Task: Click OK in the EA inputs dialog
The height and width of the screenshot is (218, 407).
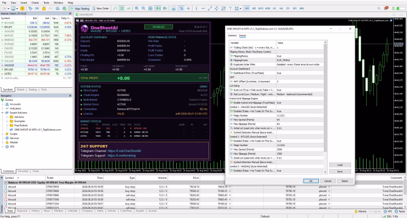Action: click(x=311, y=181)
